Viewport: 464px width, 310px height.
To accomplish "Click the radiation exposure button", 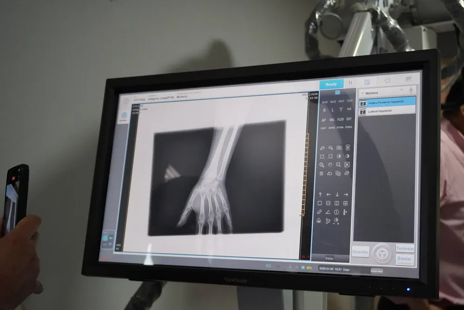I will 382,254.
